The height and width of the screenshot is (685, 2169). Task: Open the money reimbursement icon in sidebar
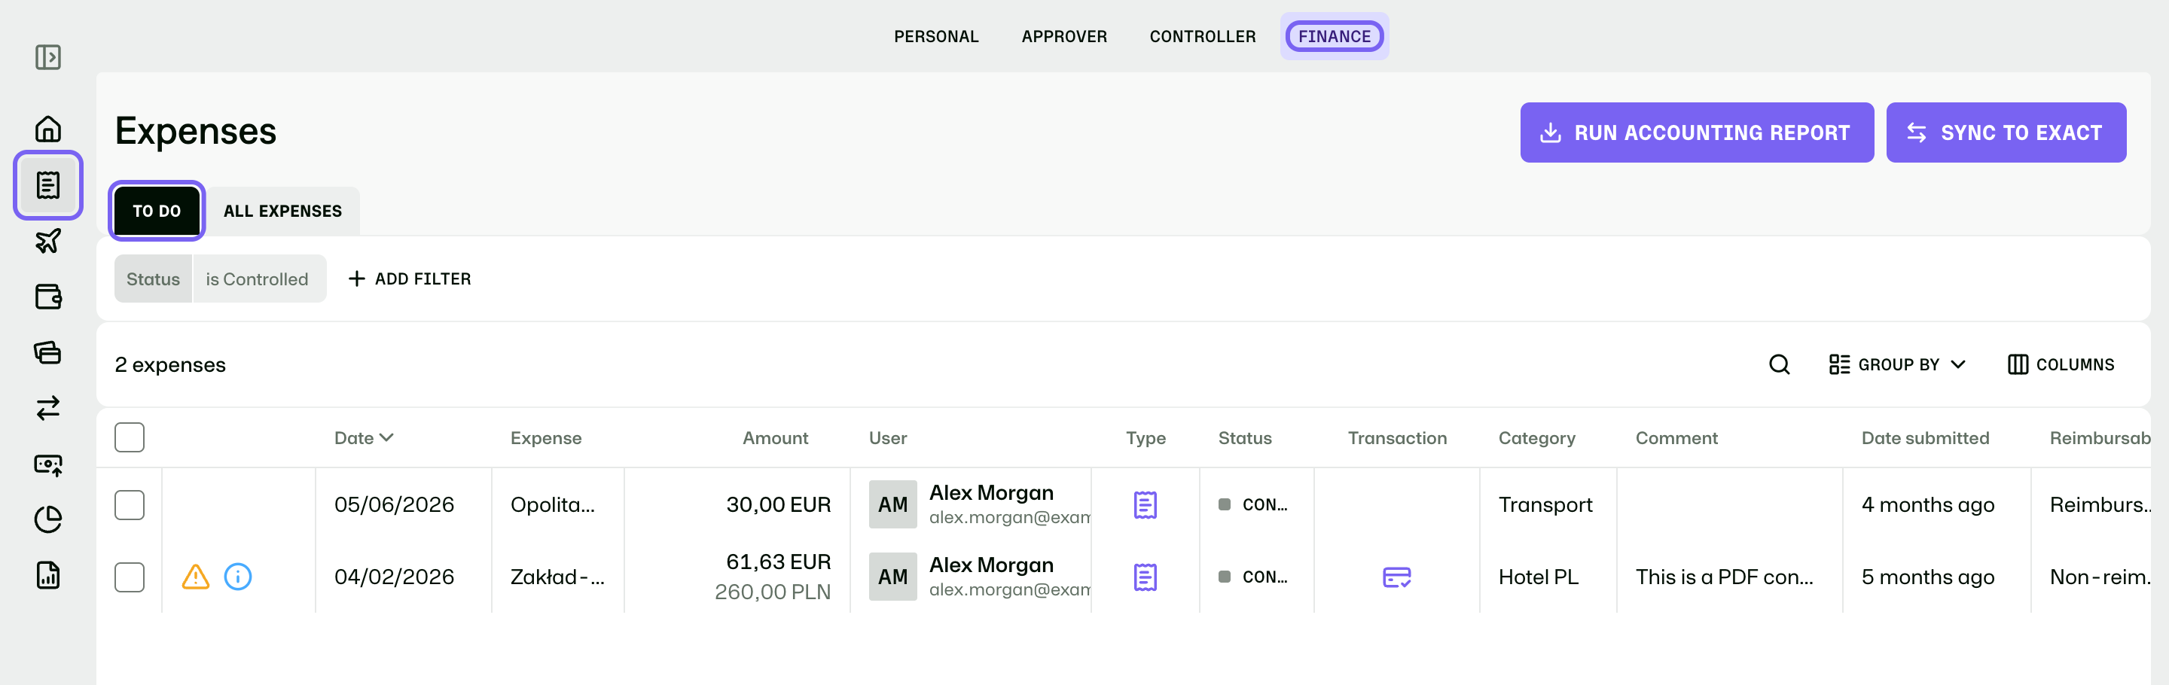coord(48,464)
